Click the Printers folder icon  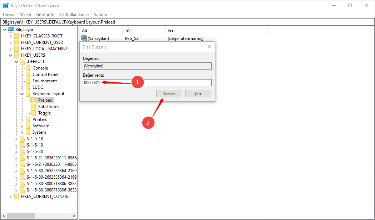click(28, 119)
